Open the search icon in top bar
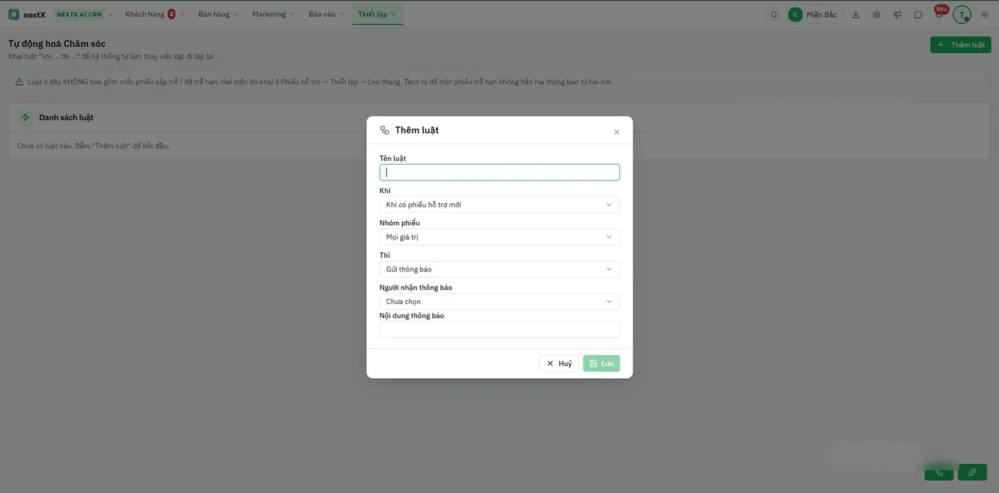 (774, 14)
